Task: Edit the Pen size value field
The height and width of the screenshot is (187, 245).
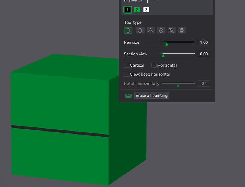Action: tap(204, 42)
